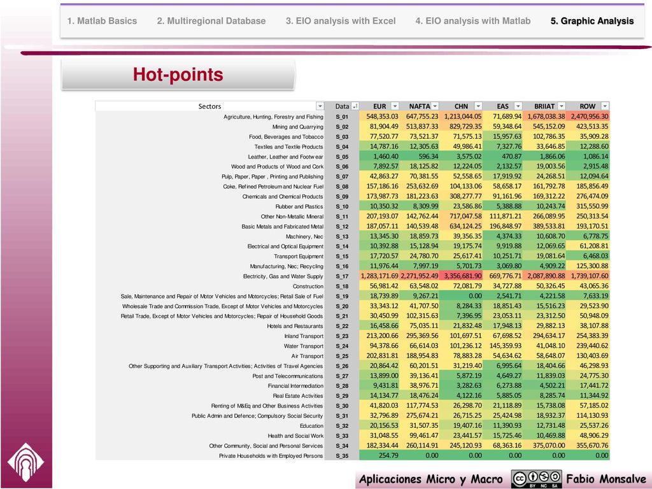Select Electricity, Gas and Water Supply label
The image size is (652, 489).
(x=283, y=276)
